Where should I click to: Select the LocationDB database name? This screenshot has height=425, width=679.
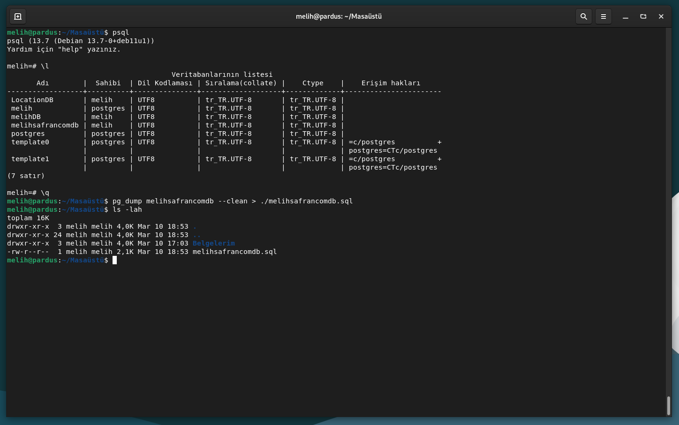tap(32, 100)
